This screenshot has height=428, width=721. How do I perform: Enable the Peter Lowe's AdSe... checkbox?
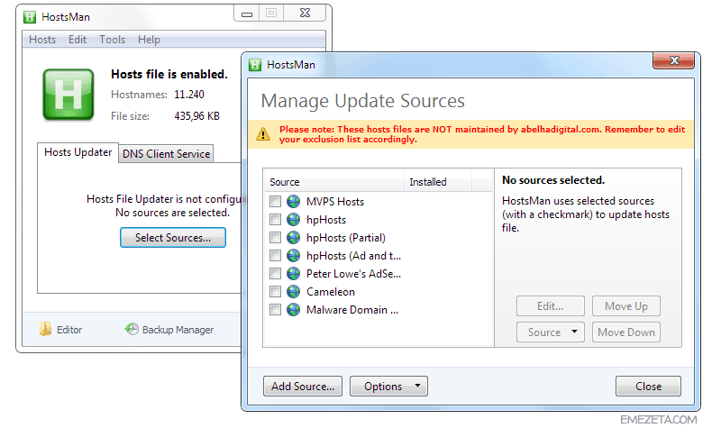point(275,274)
